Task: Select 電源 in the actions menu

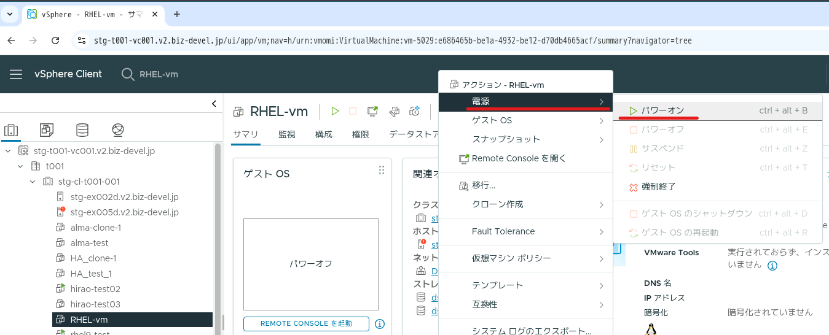Action: pyautogui.click(x=526, y=101)
